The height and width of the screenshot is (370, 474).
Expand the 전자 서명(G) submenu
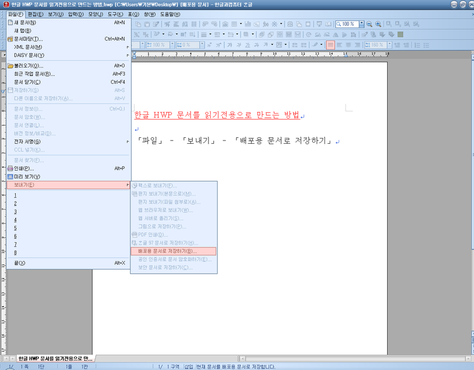click(x=68, y=142)
